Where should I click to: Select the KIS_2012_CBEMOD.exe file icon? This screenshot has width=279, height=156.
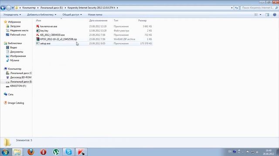(38, 35)
